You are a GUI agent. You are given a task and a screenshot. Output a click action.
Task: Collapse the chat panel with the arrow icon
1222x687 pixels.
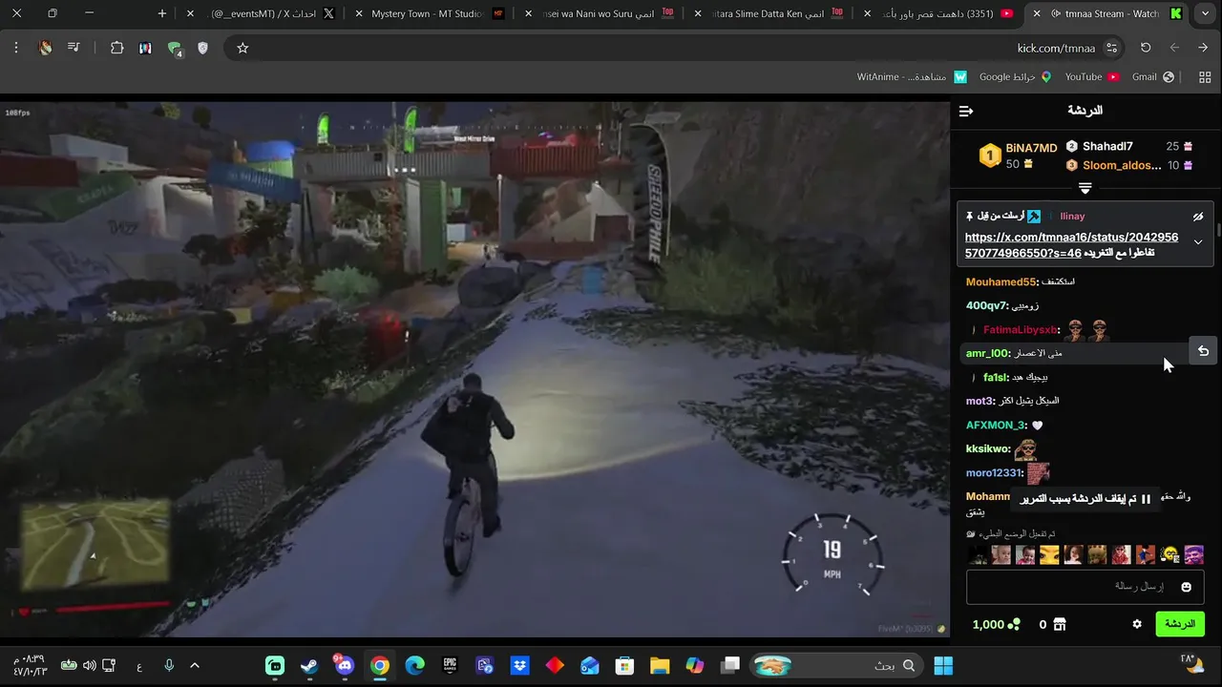coord(966,112)
